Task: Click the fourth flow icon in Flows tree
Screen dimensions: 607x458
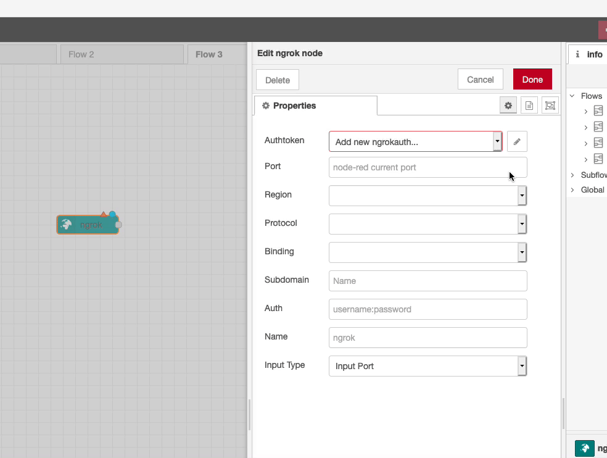Action: click(x=598, y=159)
